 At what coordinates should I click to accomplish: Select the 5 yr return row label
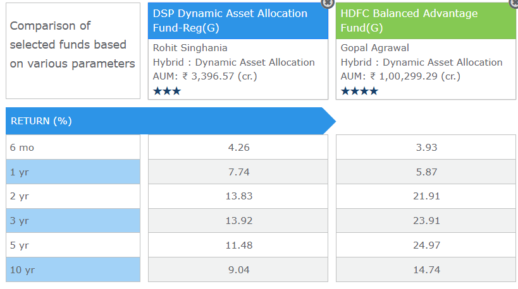[x=73, y=245]
